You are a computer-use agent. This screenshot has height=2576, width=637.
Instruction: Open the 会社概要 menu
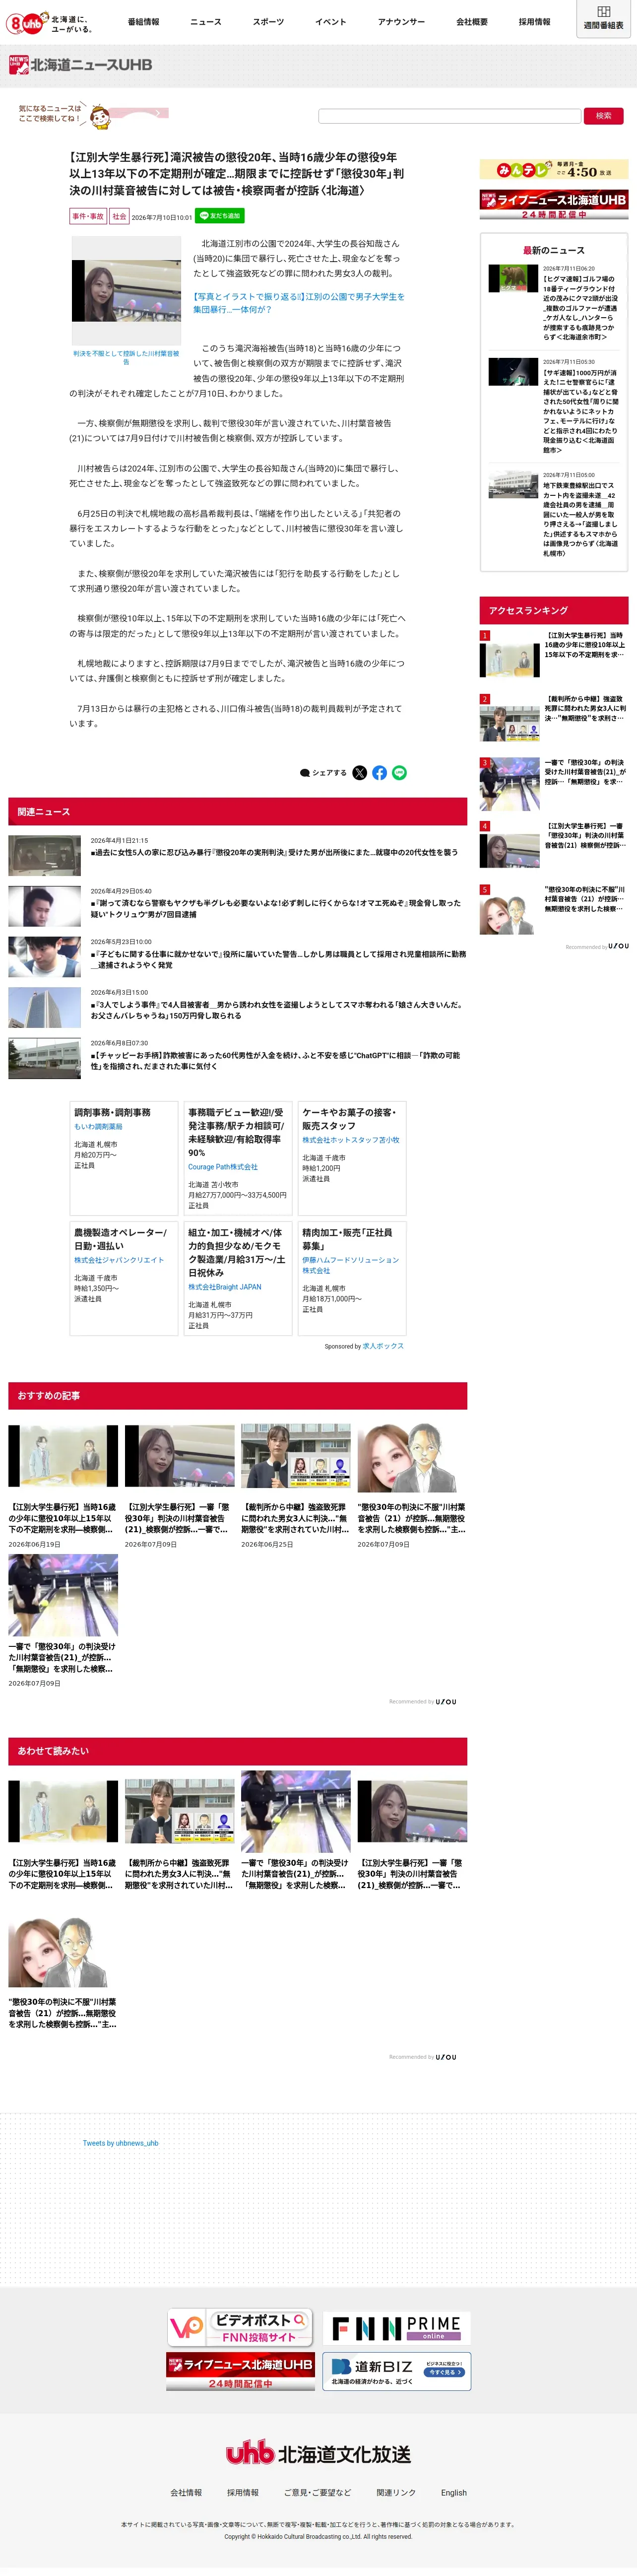pyautogui.click(x=472, y=21)
